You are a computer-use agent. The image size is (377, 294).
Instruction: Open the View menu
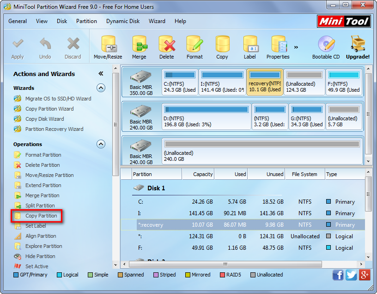click(42, 21)
